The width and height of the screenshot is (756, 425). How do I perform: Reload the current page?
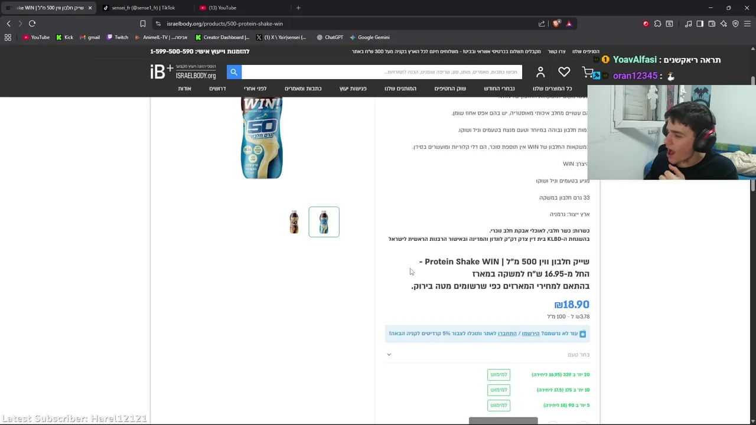point(32,24)
